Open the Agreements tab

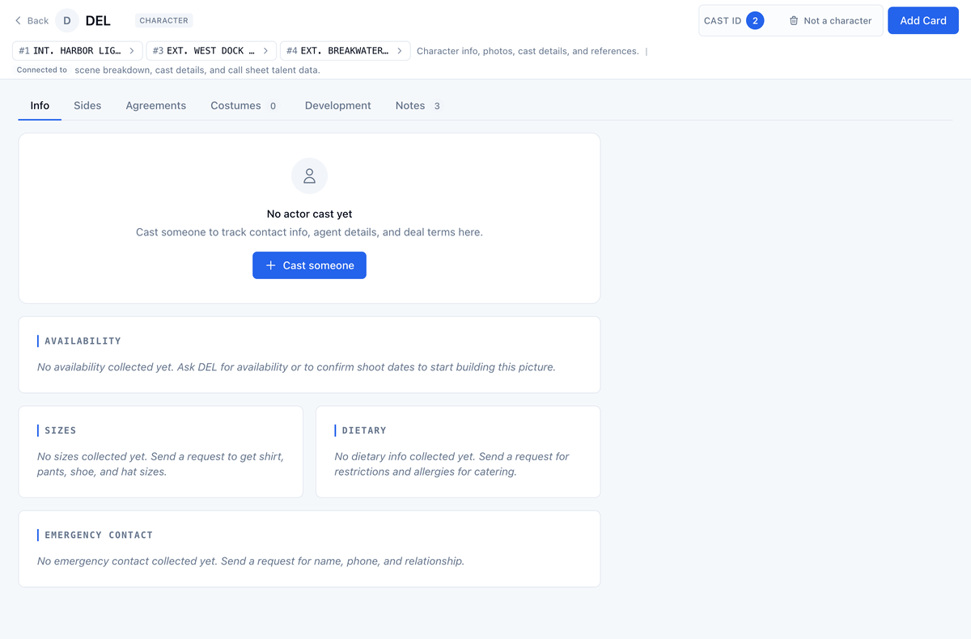click(156, 106)
